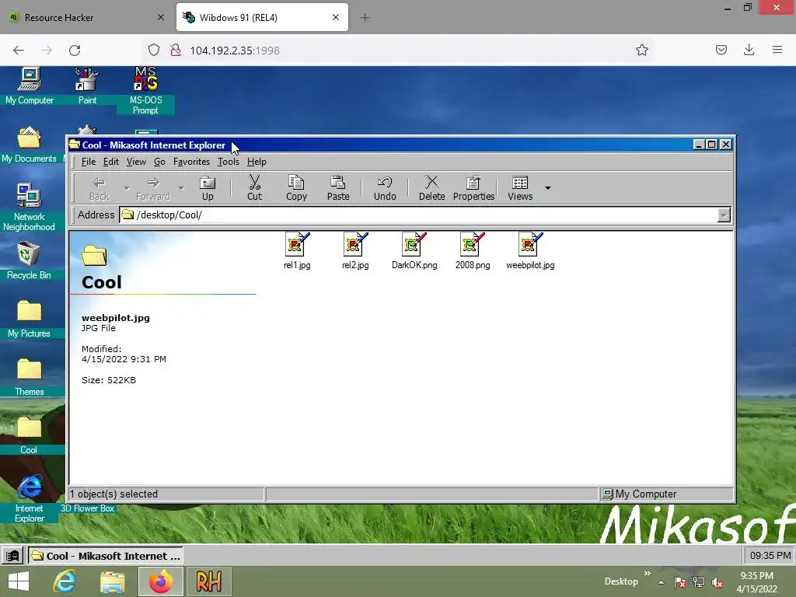Select rel2.jpg file
The width and height of the screenshot is (796, 597).
pyautogui.click(x=355, y=251)
